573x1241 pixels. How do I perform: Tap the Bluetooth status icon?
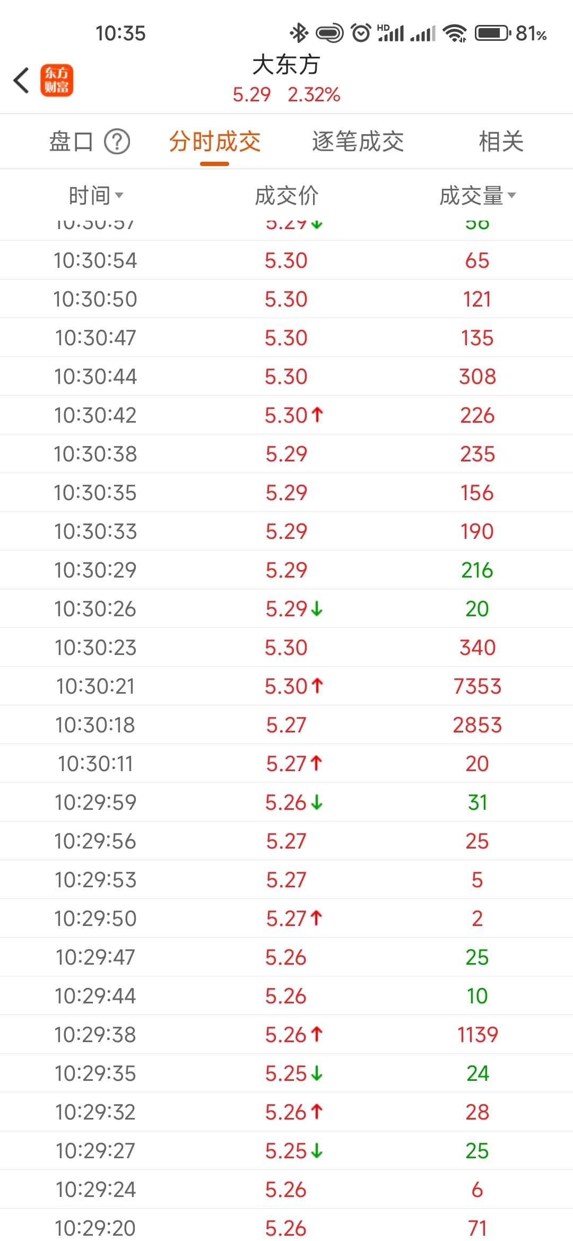pyautogui.click(x=299, y=33)
